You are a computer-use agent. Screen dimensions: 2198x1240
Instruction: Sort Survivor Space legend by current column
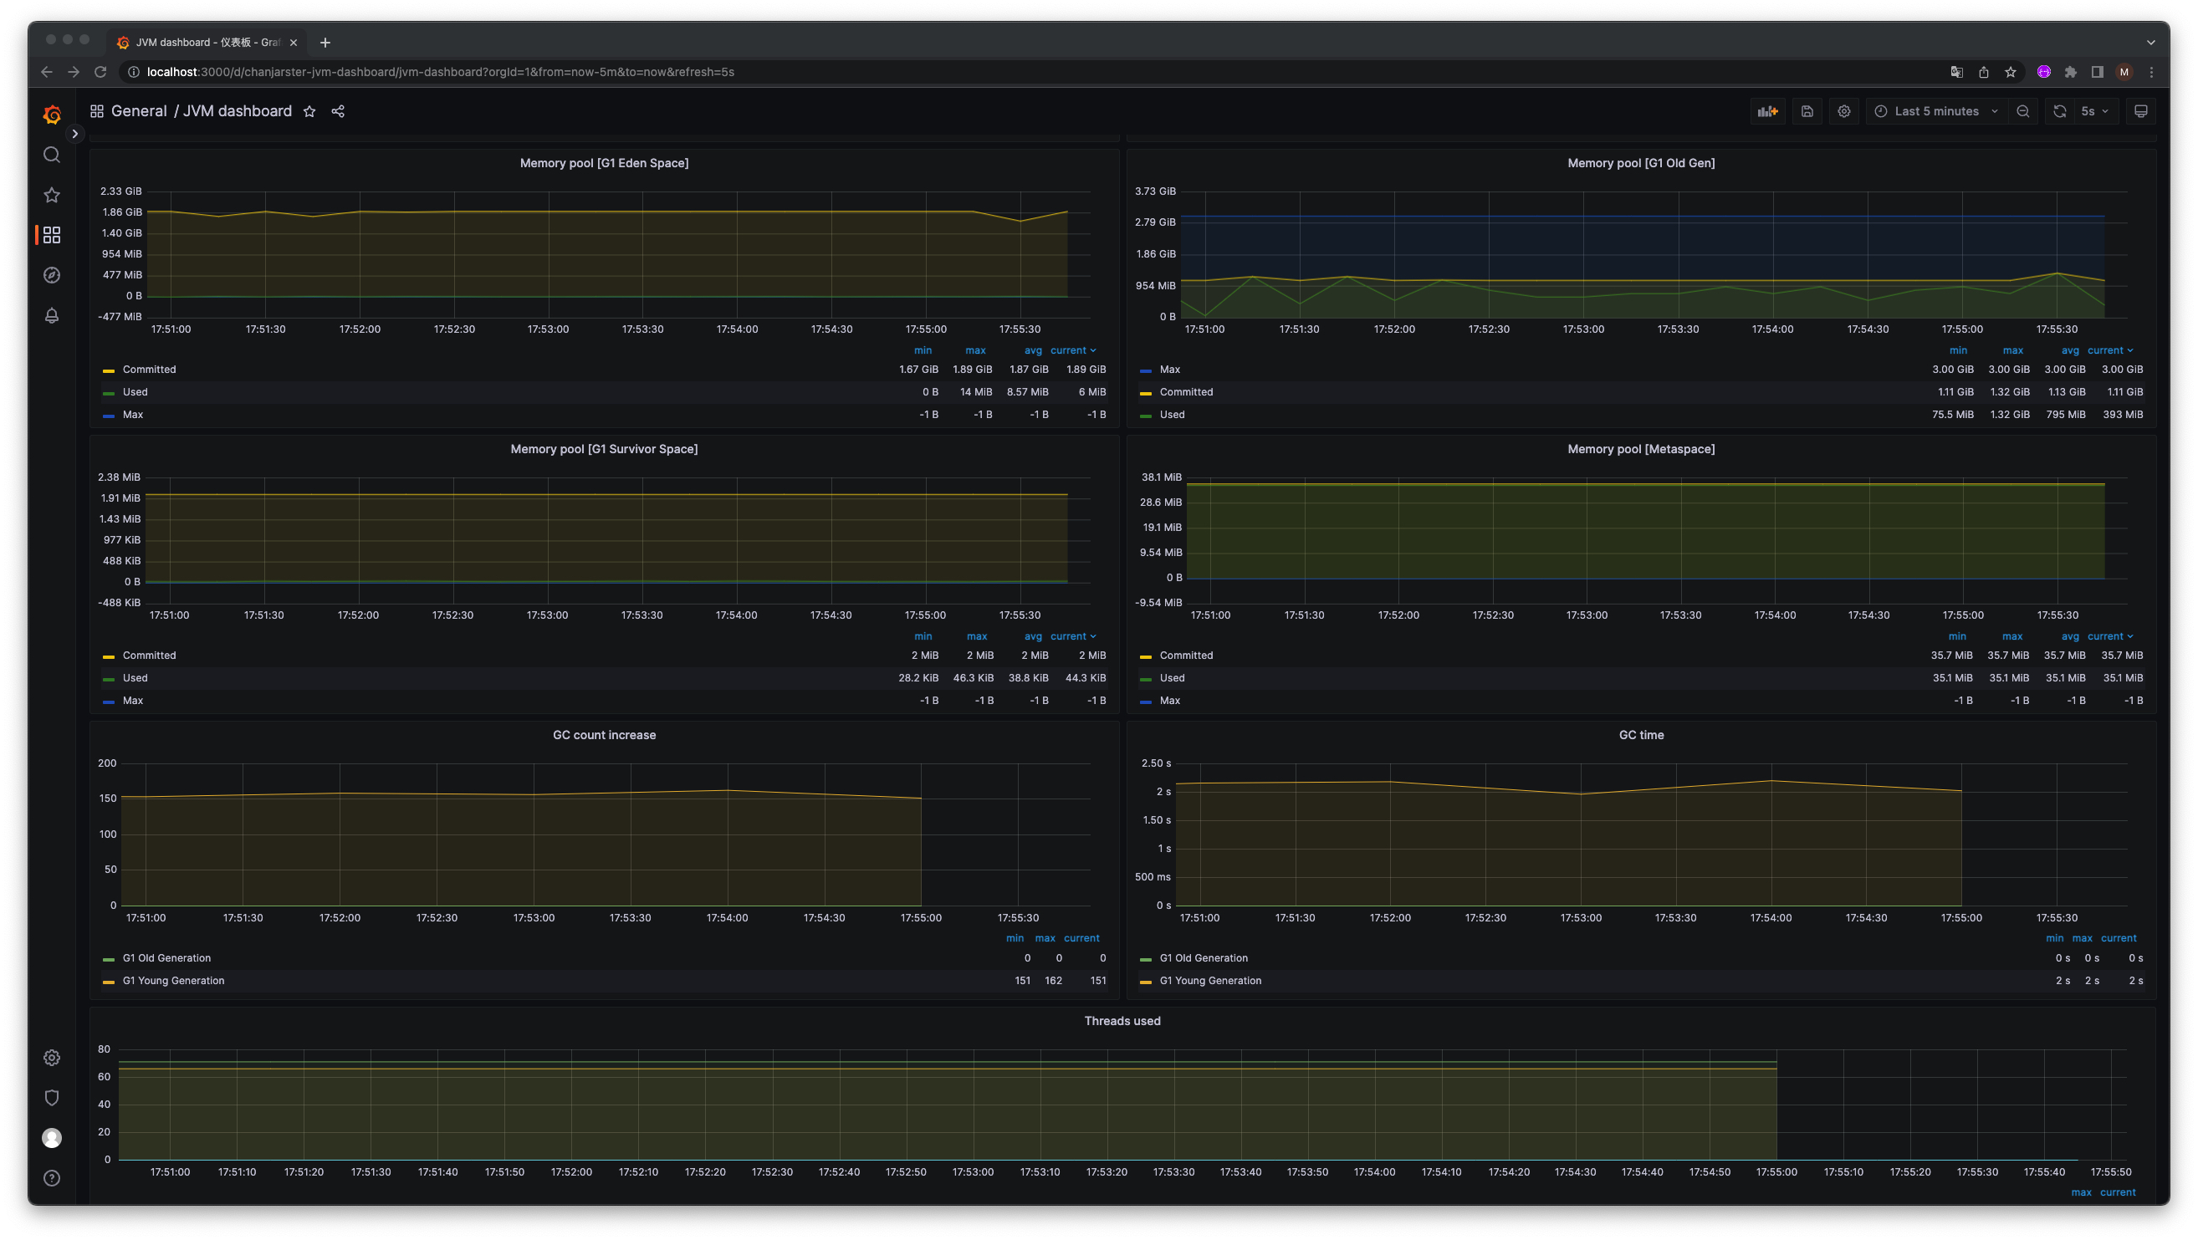click(1072, 636)
